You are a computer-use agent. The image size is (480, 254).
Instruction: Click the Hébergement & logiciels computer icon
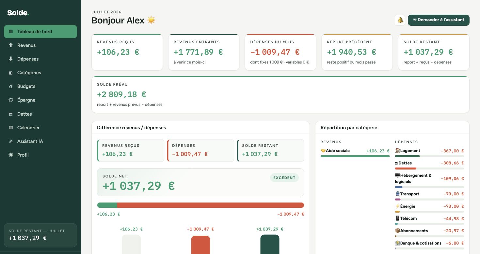click(397, 176)
